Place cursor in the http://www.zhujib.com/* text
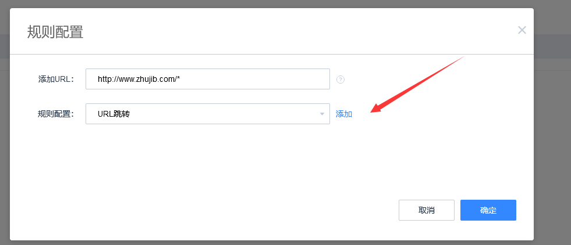This screenshot has width=571, height=245. pos(139,79)
